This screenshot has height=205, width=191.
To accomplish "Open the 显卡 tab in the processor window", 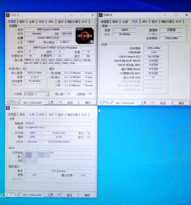I will [61, 22].
